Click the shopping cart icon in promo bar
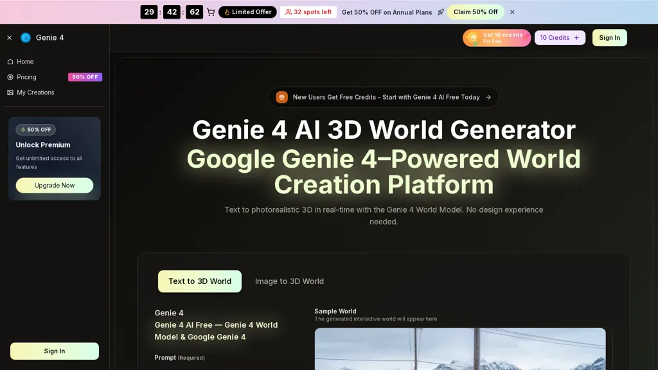The image size is (658, 370). (x=211, y=12)
